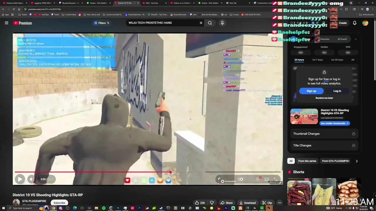Open YouTube notifications bell
The height and width of the screenshot is (211, 376).
tap(355, 23)
